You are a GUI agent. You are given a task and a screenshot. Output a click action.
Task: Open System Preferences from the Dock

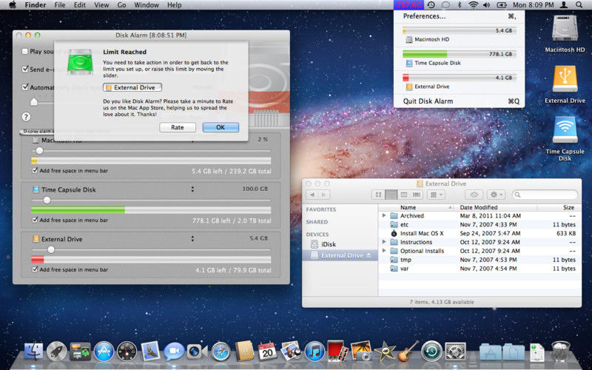pos(455,351)
